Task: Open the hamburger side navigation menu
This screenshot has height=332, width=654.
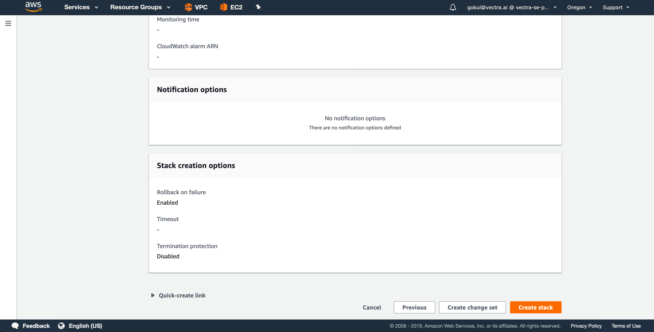Action: point(8,23)
